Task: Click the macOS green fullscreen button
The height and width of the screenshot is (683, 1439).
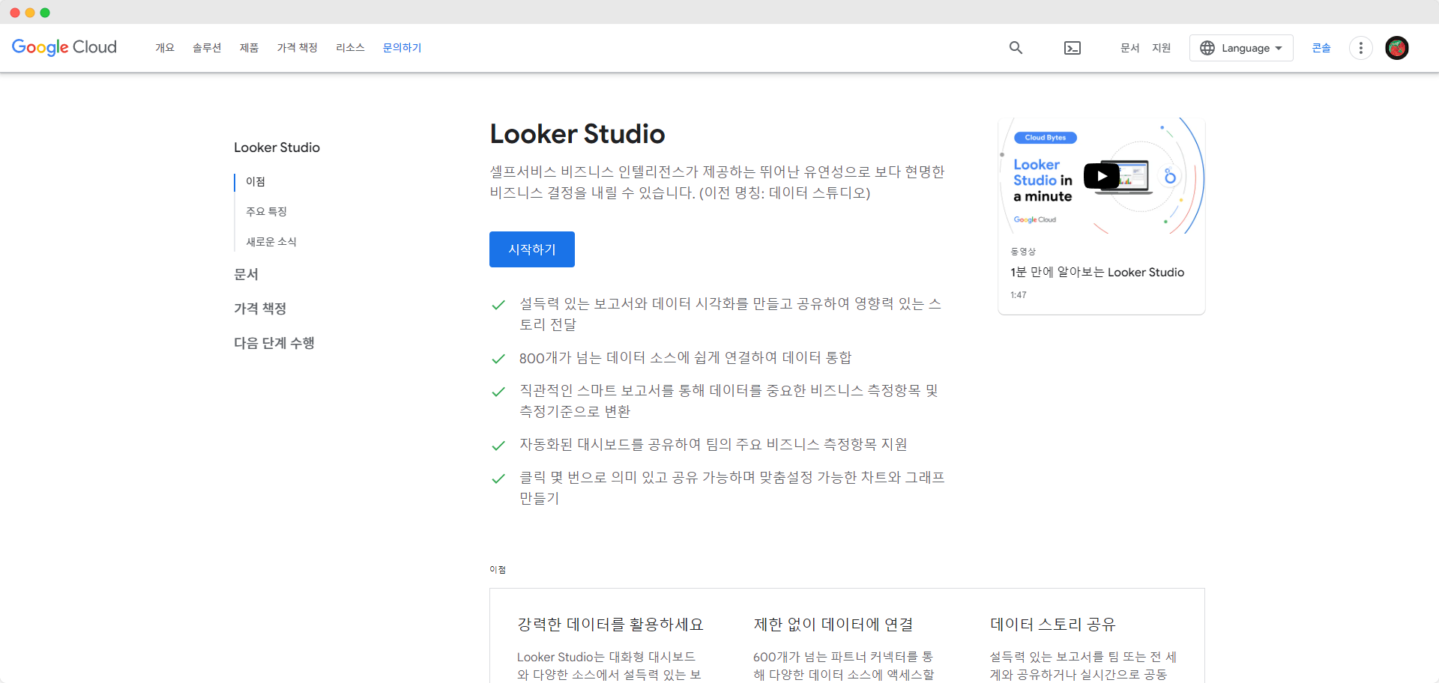Action: click(x=45, y=13)
